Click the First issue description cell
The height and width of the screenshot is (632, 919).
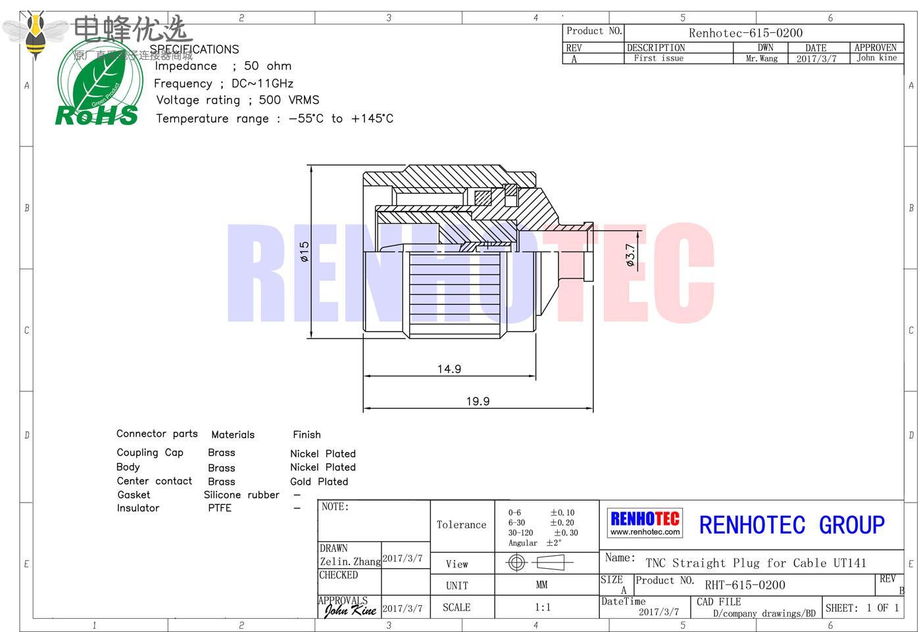pyautogui.click(x=658, y=58)
